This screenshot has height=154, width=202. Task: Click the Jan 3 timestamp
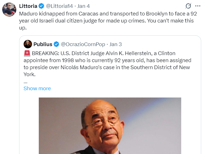115,44
